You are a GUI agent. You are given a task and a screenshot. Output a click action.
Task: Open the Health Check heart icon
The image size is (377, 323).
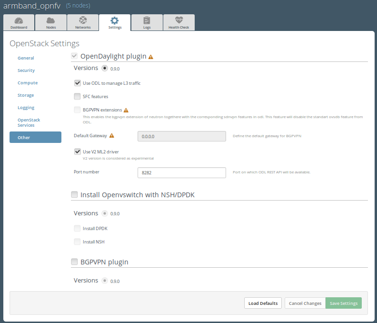click(179, 20)
